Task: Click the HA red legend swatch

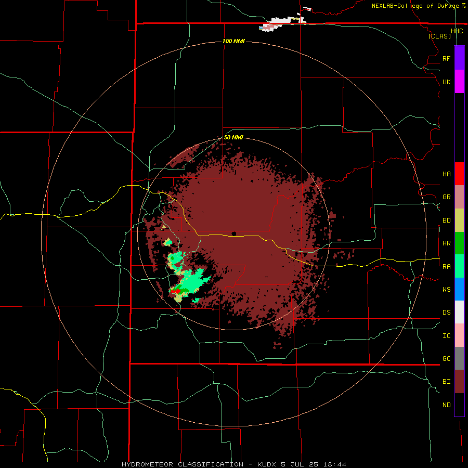Action: (x=459, y=174)
